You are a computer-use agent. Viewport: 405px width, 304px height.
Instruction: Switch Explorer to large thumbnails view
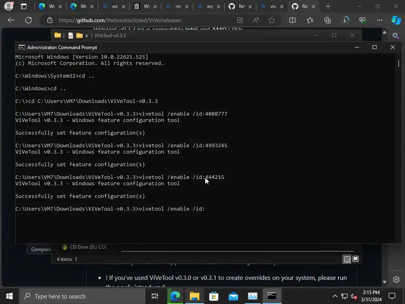(x=356, y=259)
